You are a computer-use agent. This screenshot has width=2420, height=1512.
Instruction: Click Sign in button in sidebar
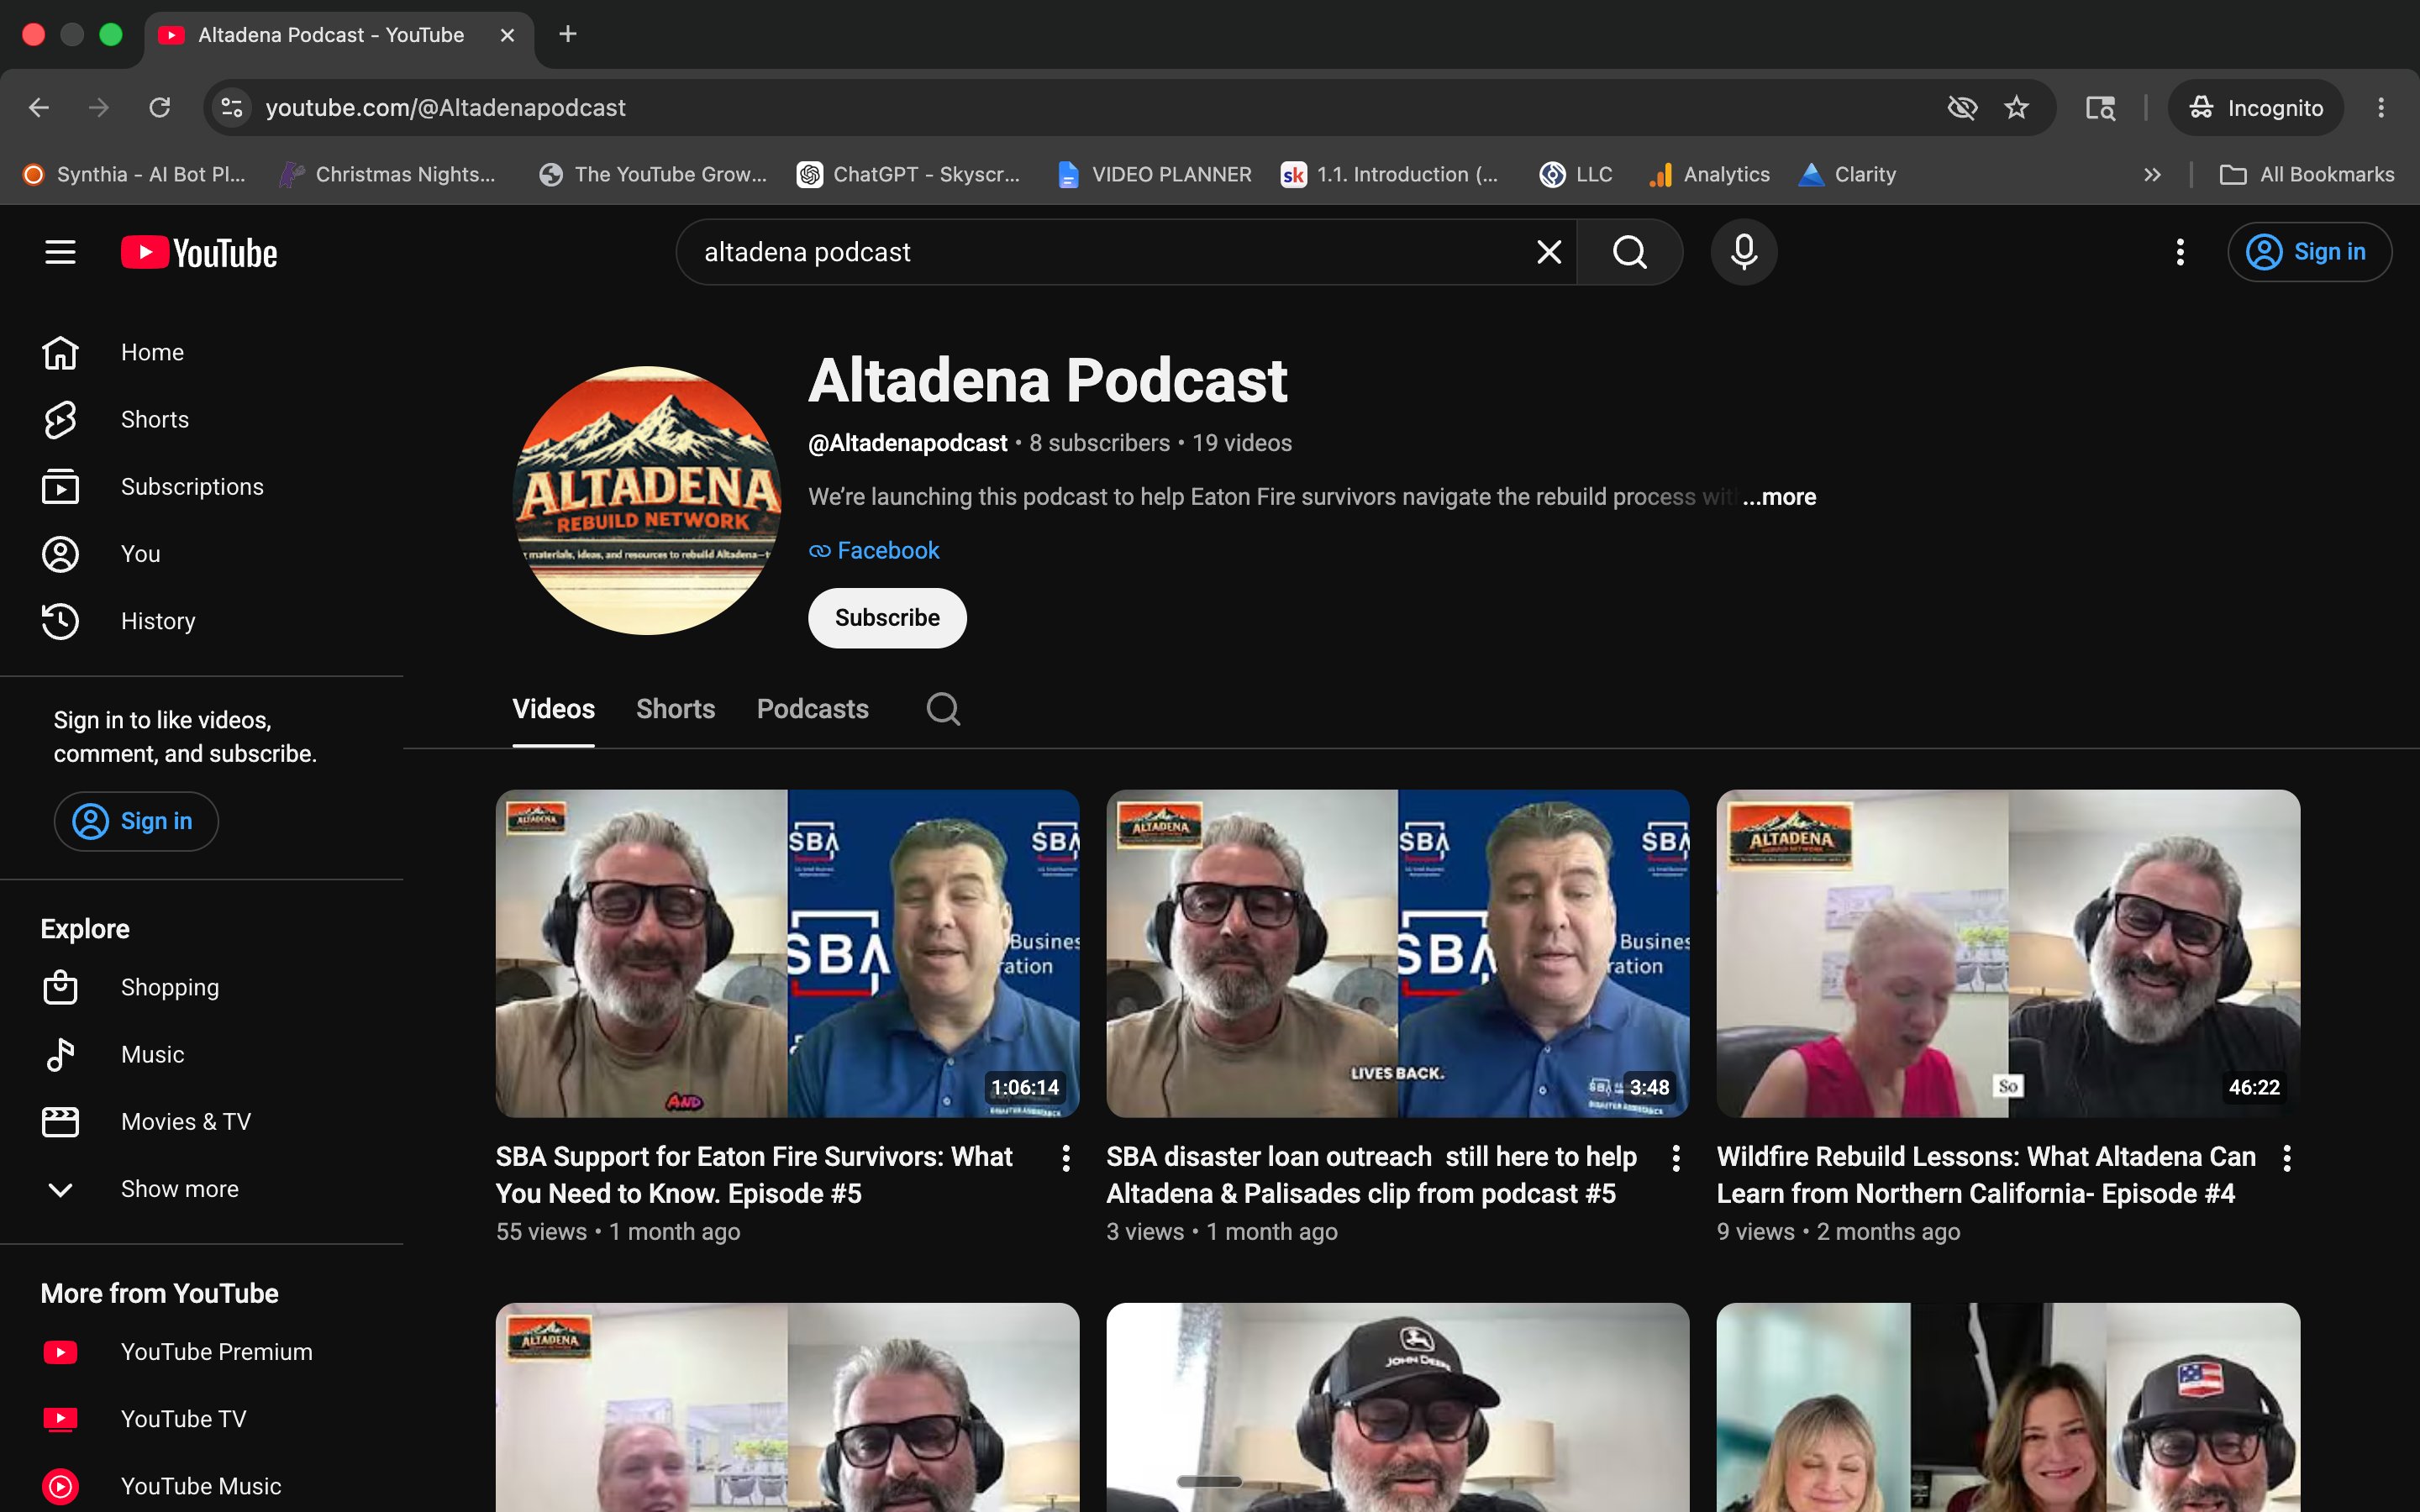(136, 821)
